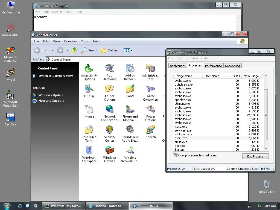Screen dimensions: 280x210
Task: Open Security Center icon
Action: pos(110,134)
